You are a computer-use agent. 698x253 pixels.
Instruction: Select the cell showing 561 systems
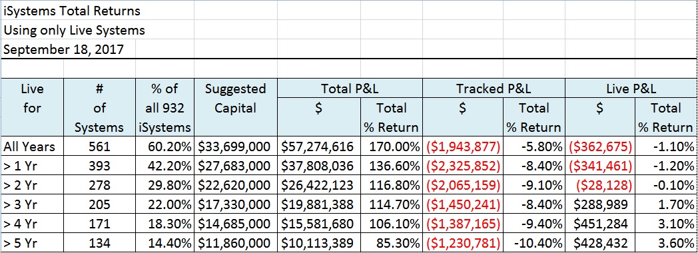tap(99, 146)
